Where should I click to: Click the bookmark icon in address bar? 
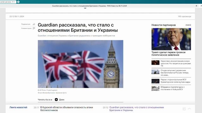tap(196, 6)
